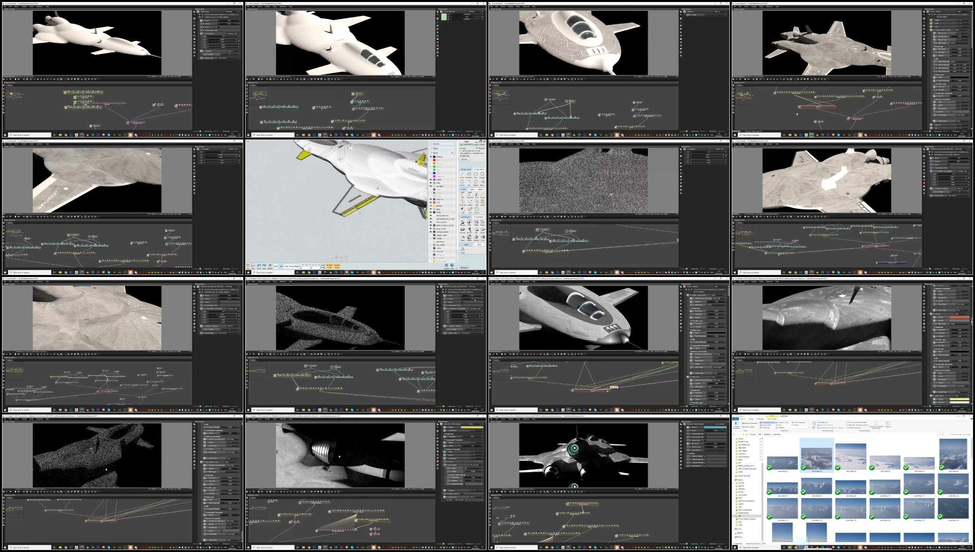The height and width of the screenshot is (552, 975).
Task: Toggle the Object Snap button in MoI
Action: click(337, 266)
